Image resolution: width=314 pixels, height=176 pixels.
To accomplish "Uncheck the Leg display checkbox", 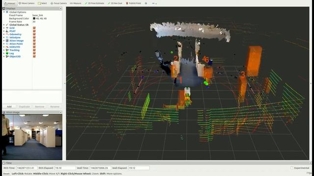I will pyautogui.click(x=34, y=53).
